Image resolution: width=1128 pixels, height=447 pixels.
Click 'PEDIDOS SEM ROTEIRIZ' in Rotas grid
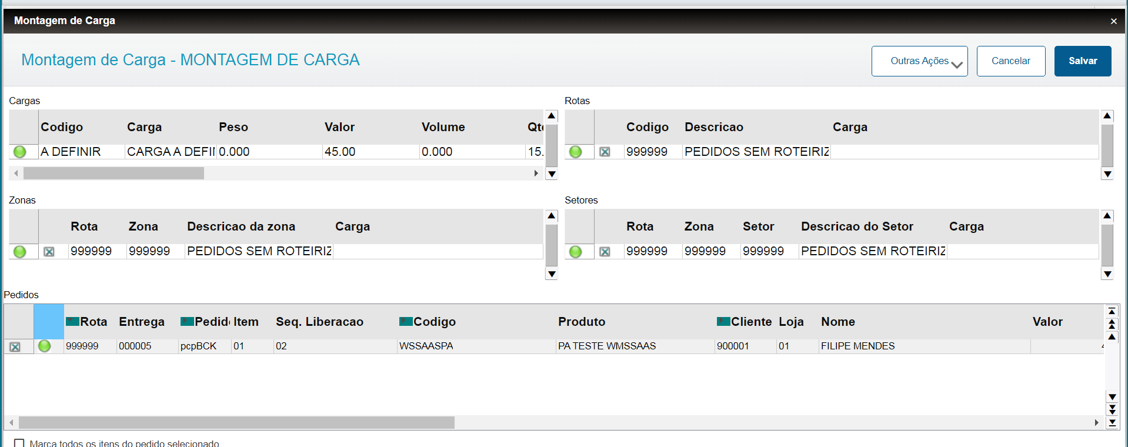[x=756, y=152]
